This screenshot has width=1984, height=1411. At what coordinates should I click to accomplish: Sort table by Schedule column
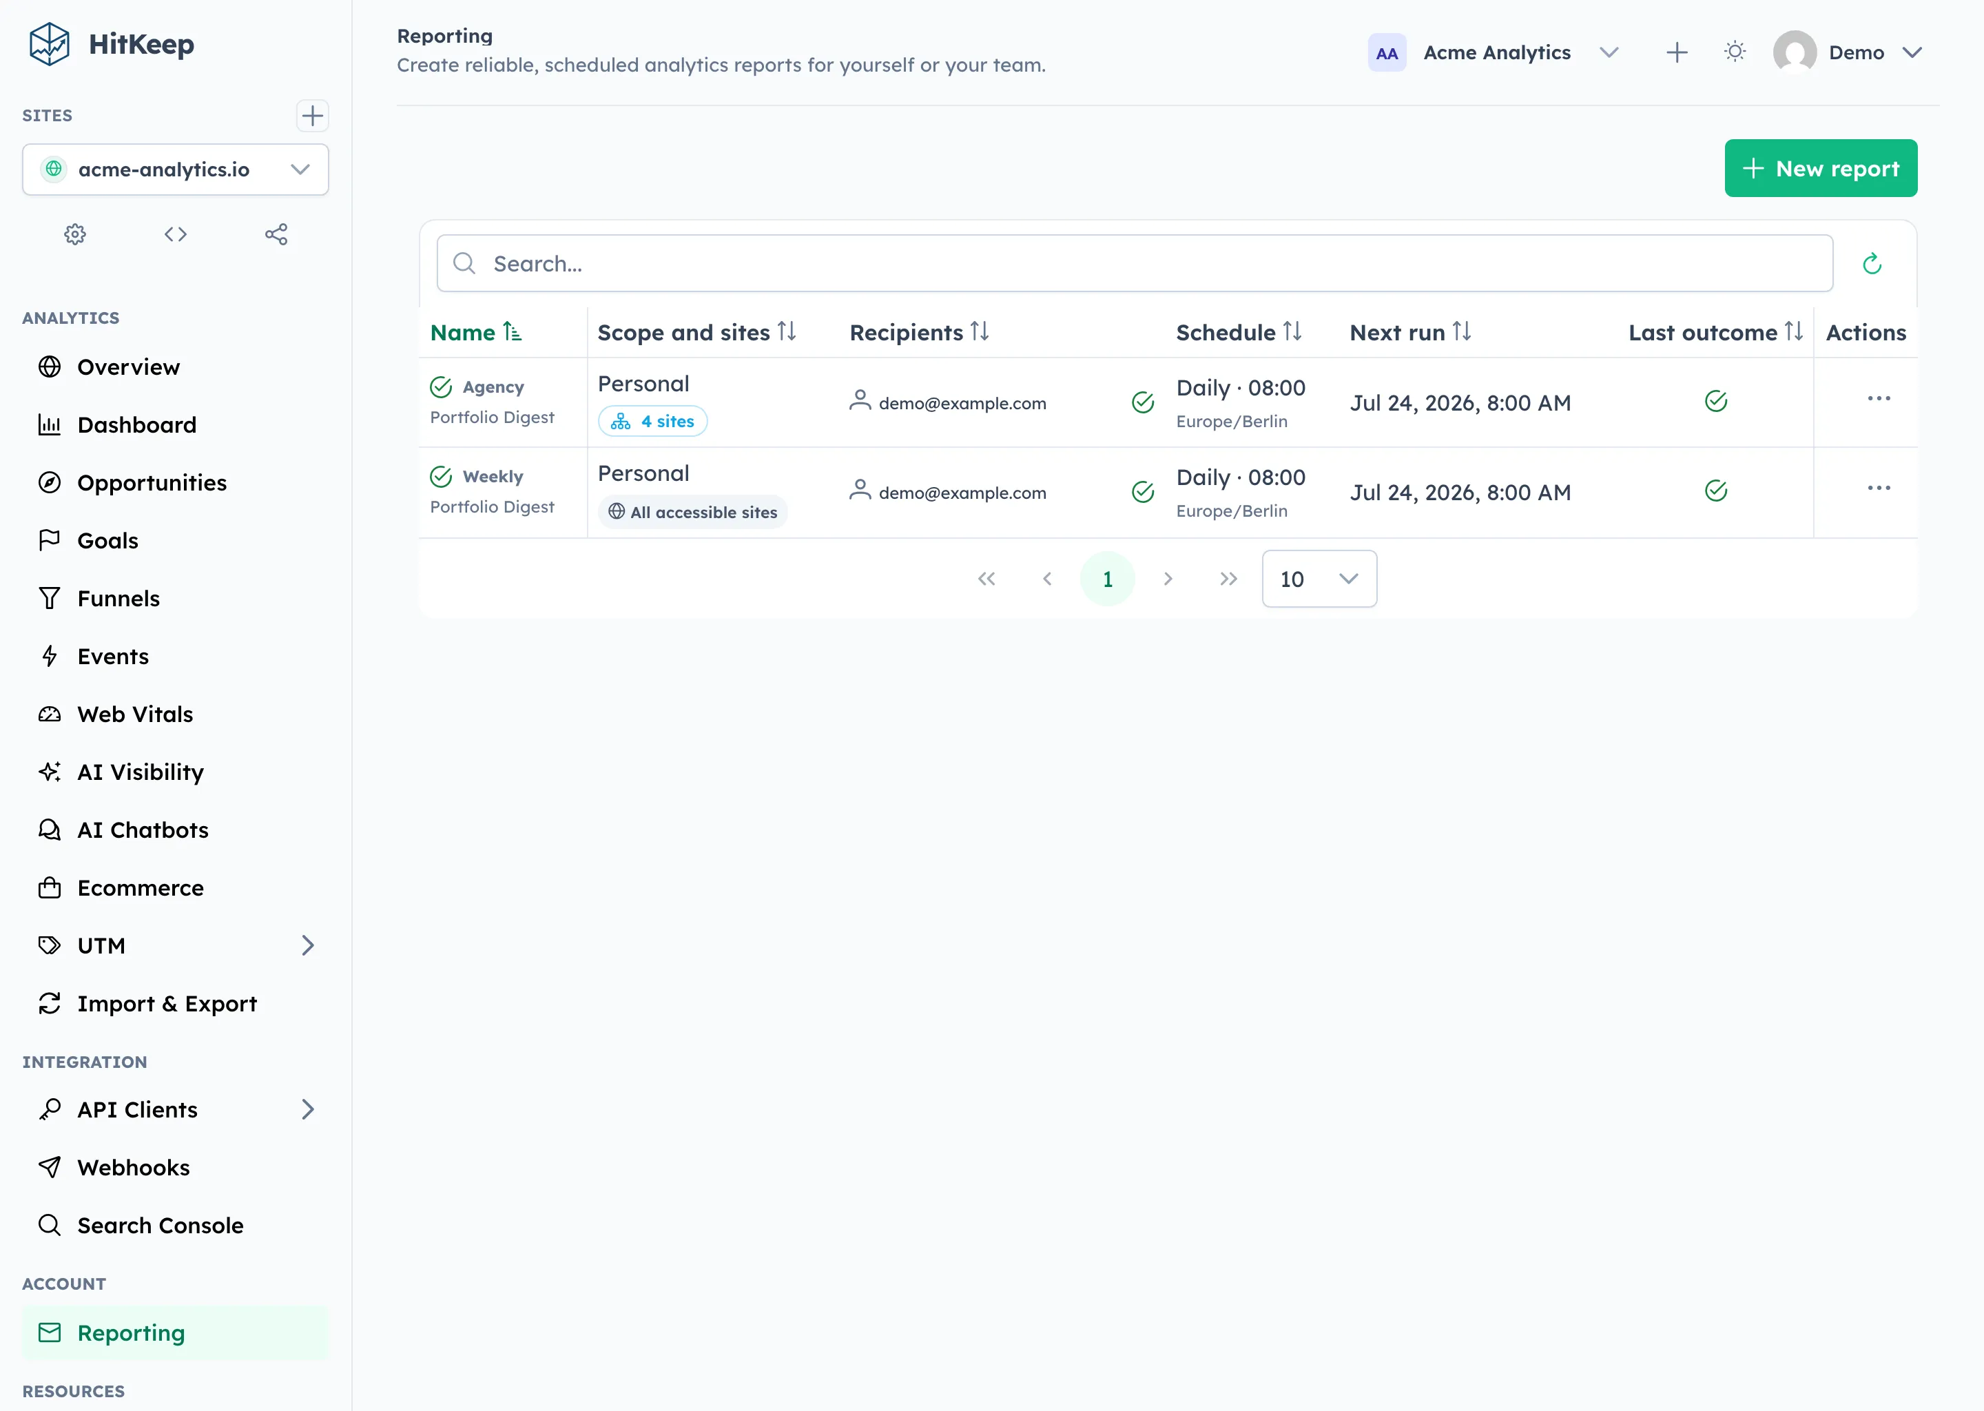pos(1239,332)
